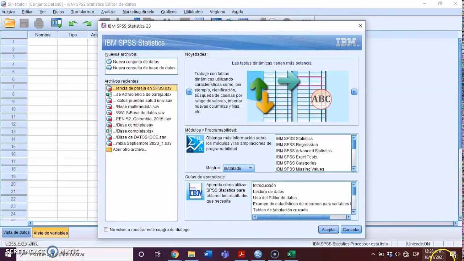Screen dimensions: 464x261
Task: Select IBM SPSS Exact Tests module
Action: tap(297, 157)
